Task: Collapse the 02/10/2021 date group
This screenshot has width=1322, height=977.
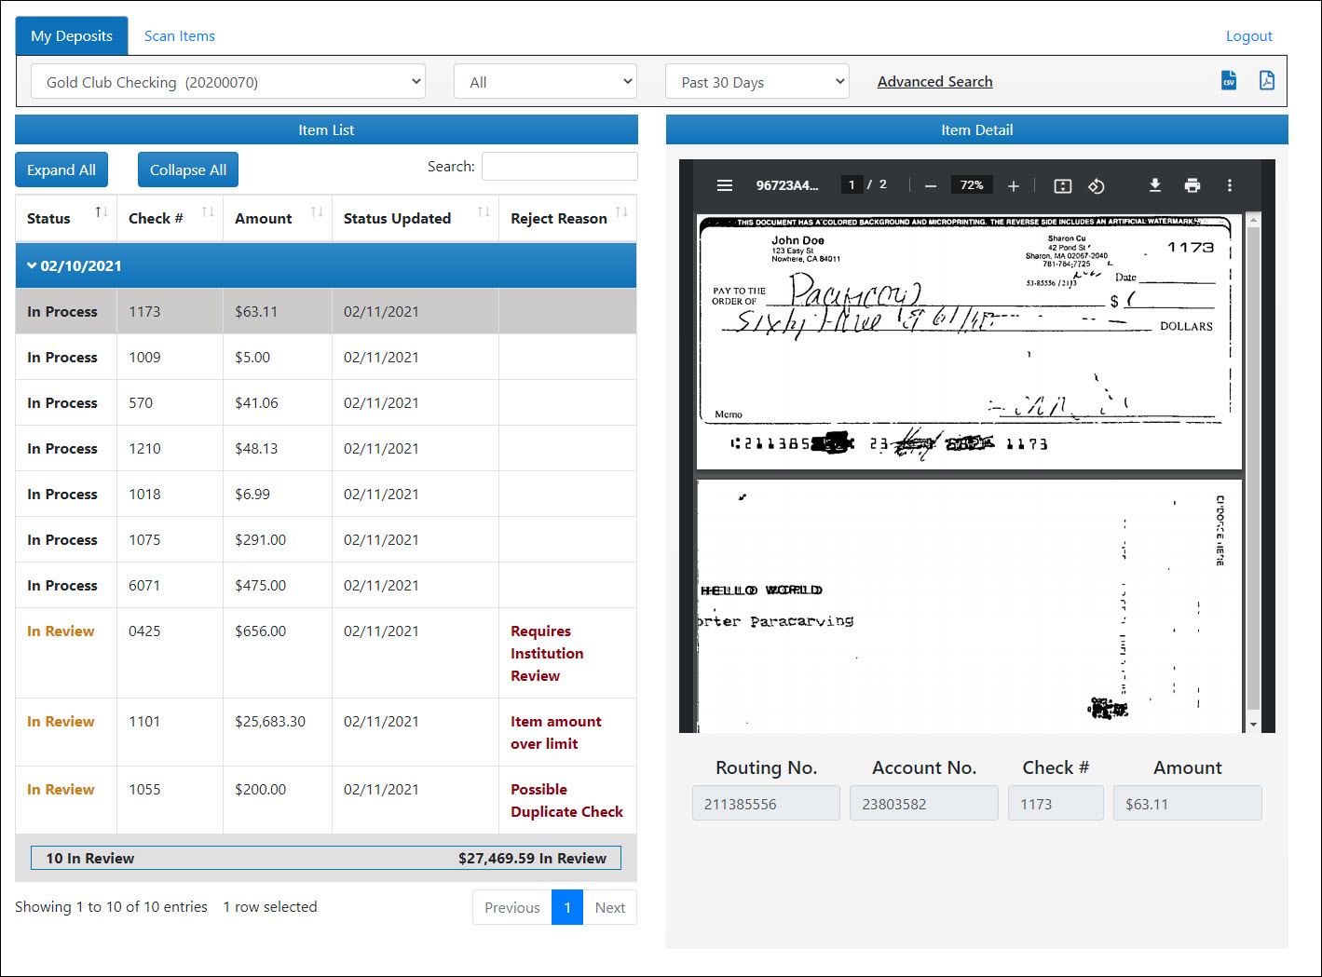Action: 33,266
